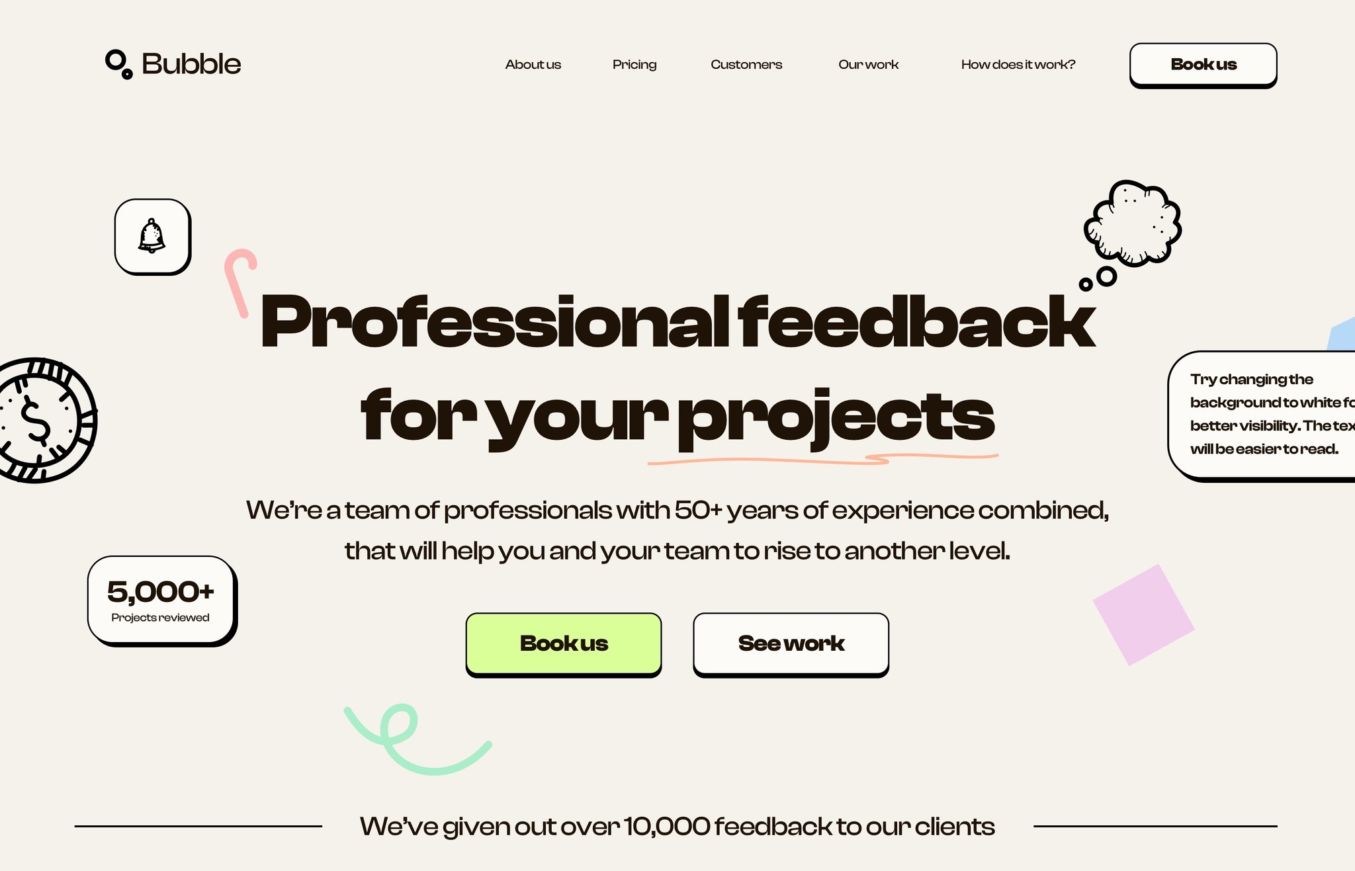Expand the How does it work? section
The image size is (1355, 871).
1016,63
